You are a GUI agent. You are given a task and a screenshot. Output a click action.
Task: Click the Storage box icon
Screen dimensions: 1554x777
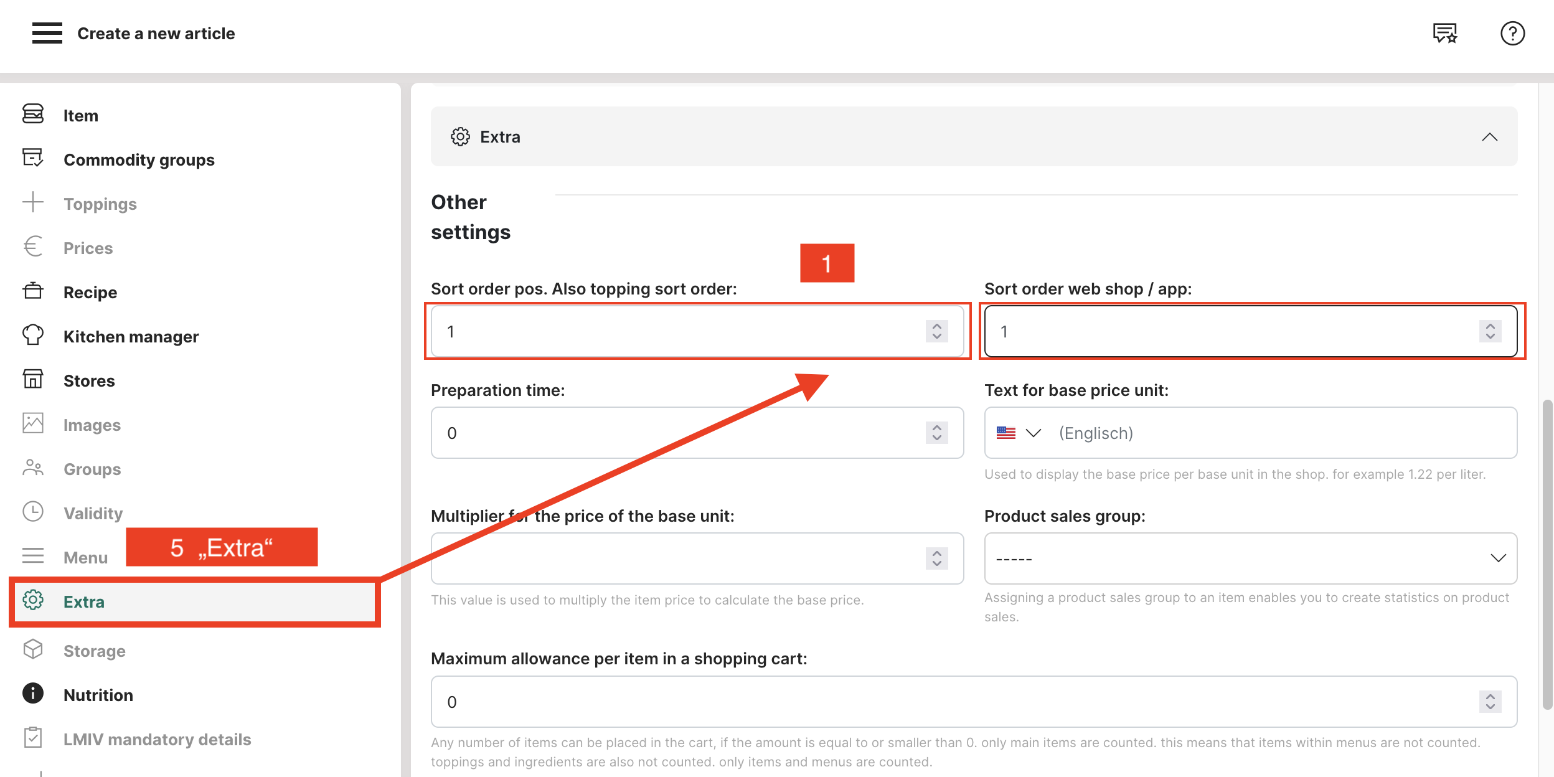[33, 650]
